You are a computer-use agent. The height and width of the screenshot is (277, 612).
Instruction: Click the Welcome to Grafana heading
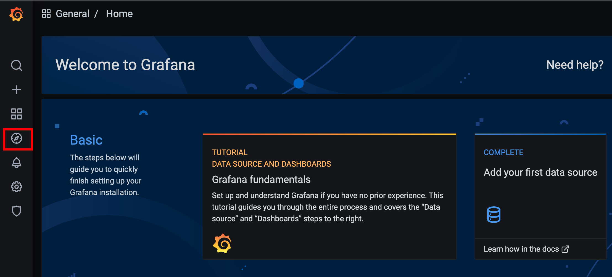125,65
